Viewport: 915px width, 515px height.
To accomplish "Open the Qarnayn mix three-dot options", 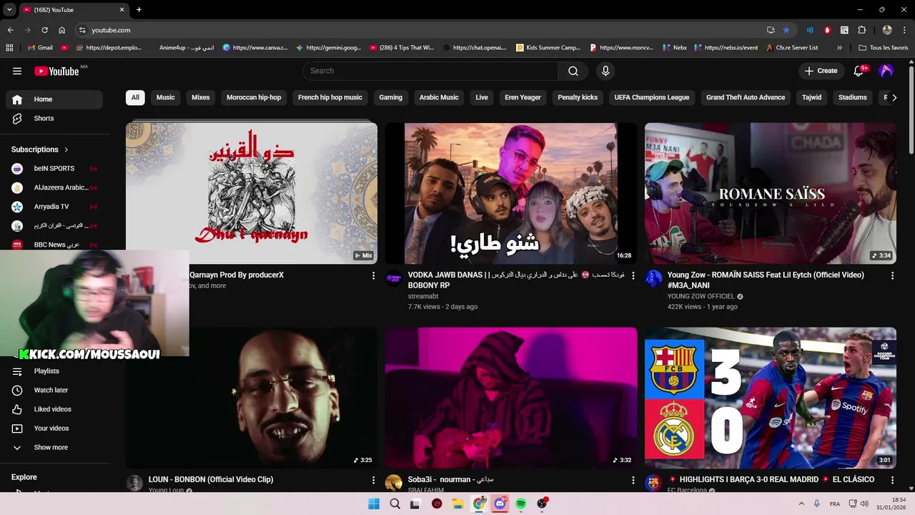I will [373, 275].
